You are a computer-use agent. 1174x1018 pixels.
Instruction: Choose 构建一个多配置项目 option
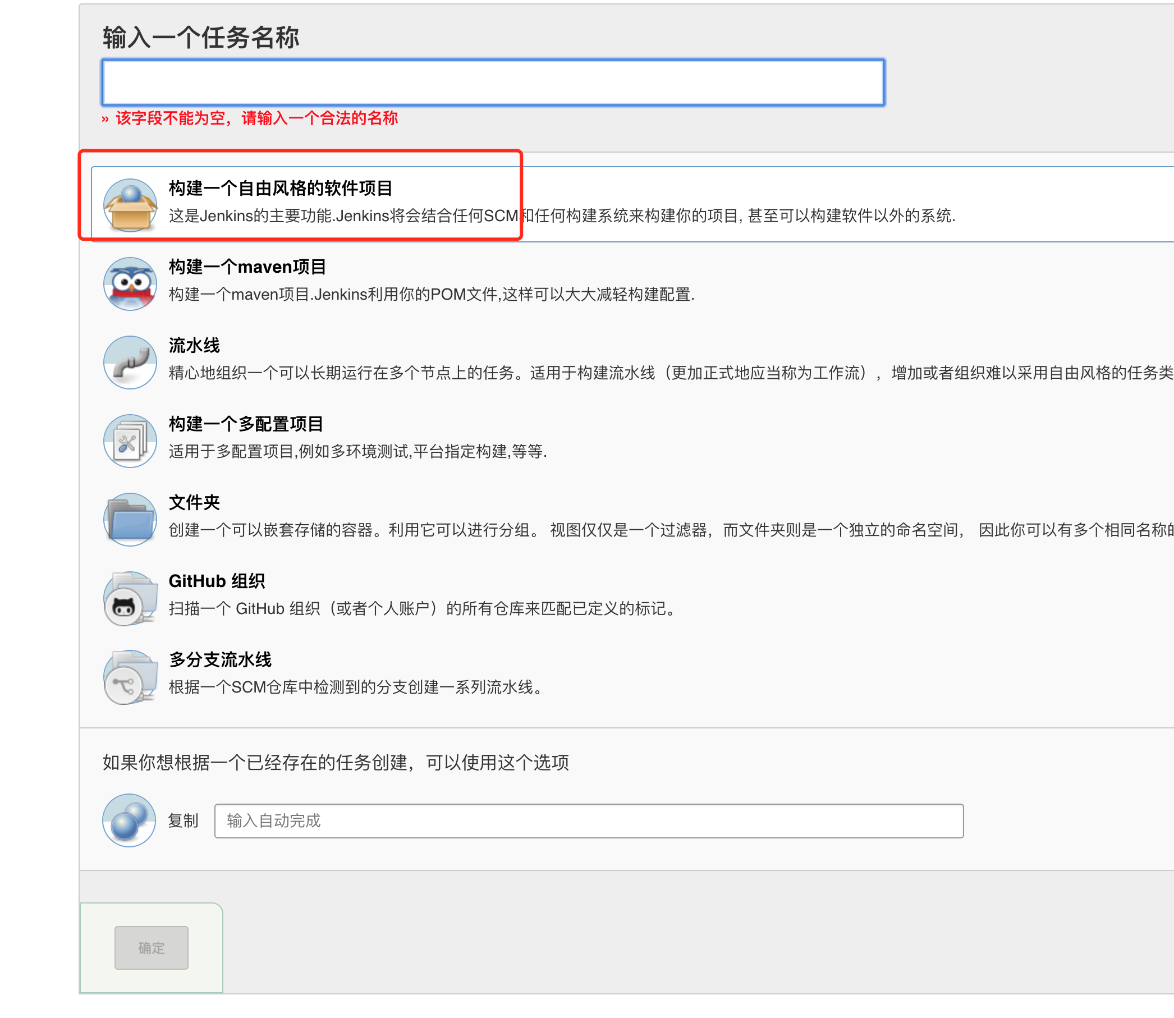[246, 423]
